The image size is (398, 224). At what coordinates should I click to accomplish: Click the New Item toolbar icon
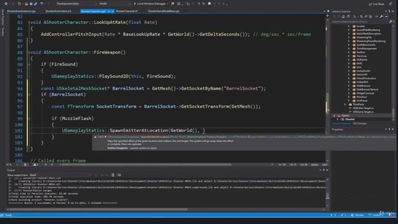[x=19, y=4]
